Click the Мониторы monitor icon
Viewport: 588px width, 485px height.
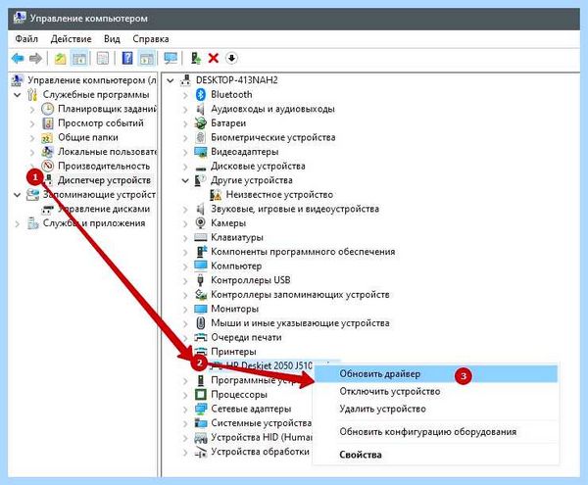coord(201,309)
